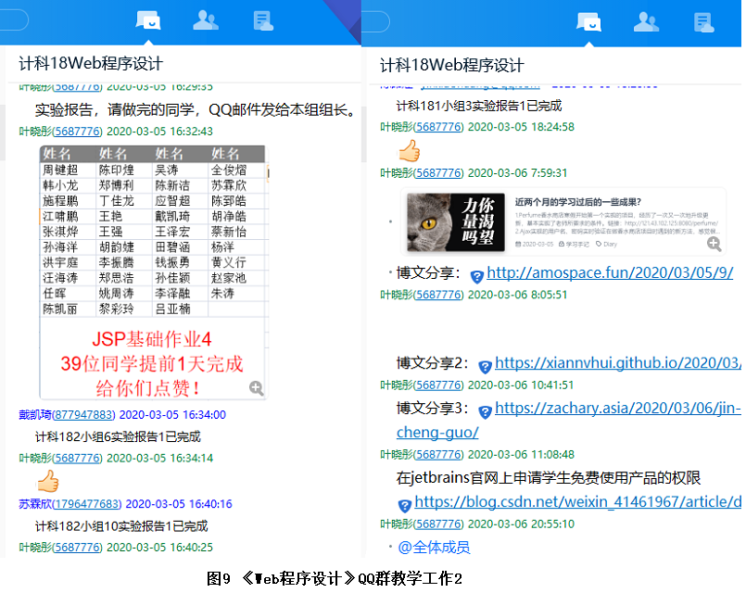This screenshot has width=746, height=593.
Task: Select the messages icon in the right chat panel
Action: (589, 20)
